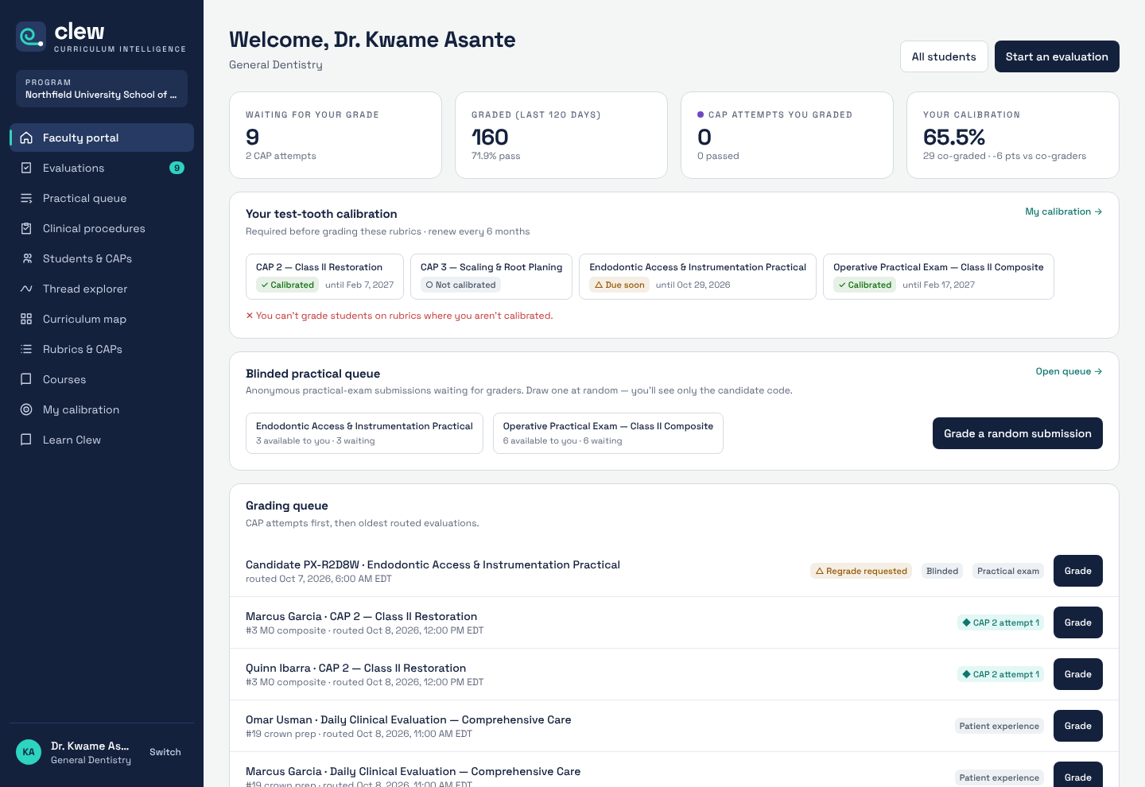
Task: Click Quinn Ibarra's CAP 2 attempt 1 badge
Action: [1000, 674]
